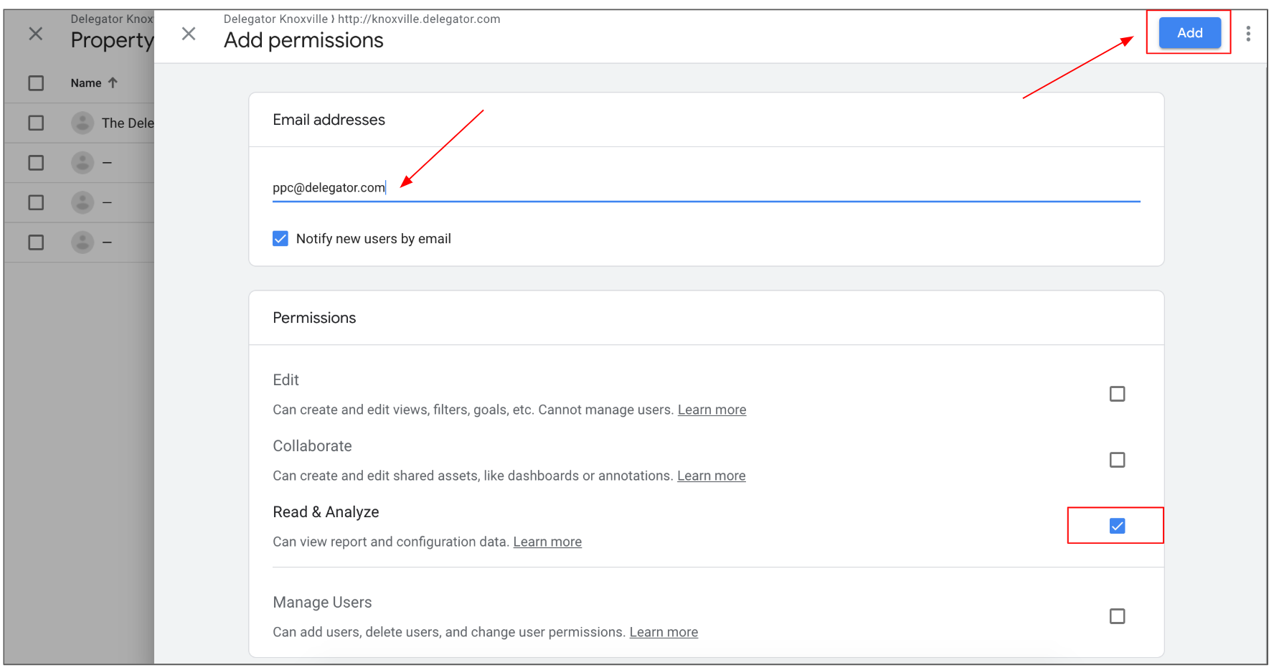1274x670 pixels.
Task: Uncheck the Read & Analyze permission
Action: coord(1117,526)
